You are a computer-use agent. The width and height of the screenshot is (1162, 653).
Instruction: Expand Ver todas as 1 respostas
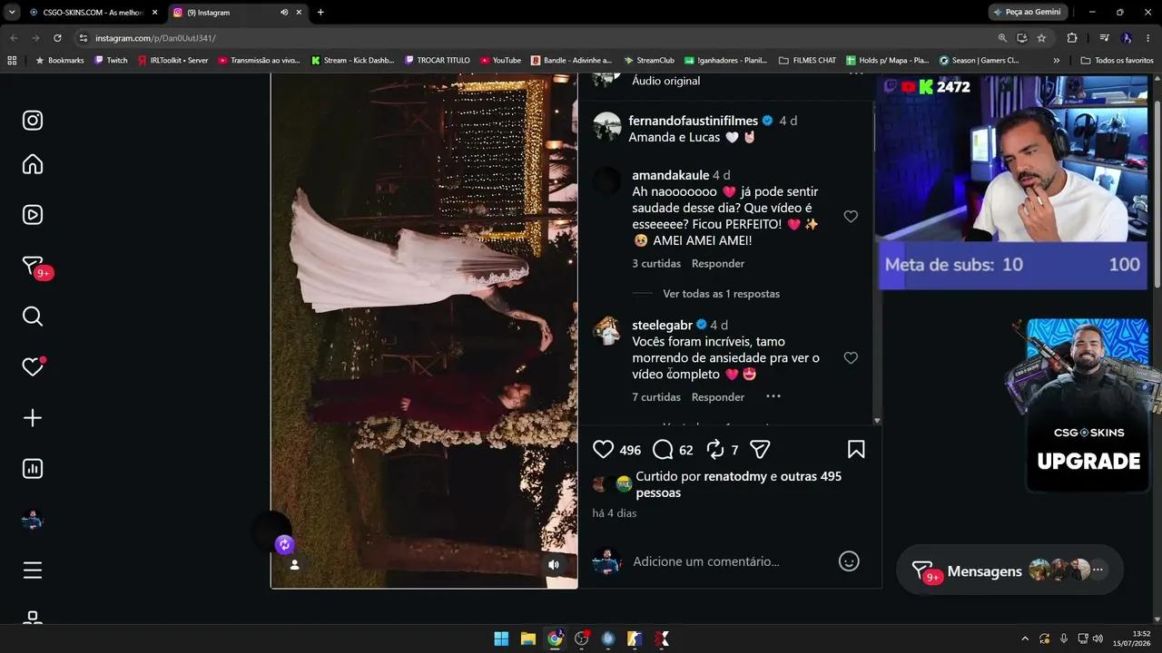click(x=722, y=294)
